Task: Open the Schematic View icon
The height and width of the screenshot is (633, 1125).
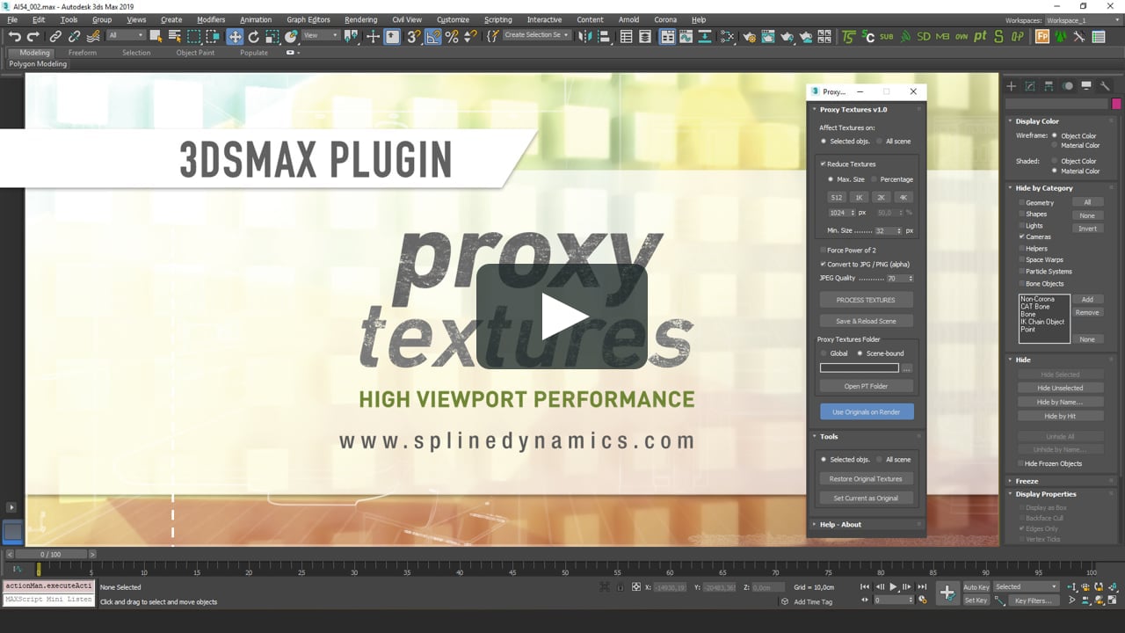Action: click(x=728, y=36)
